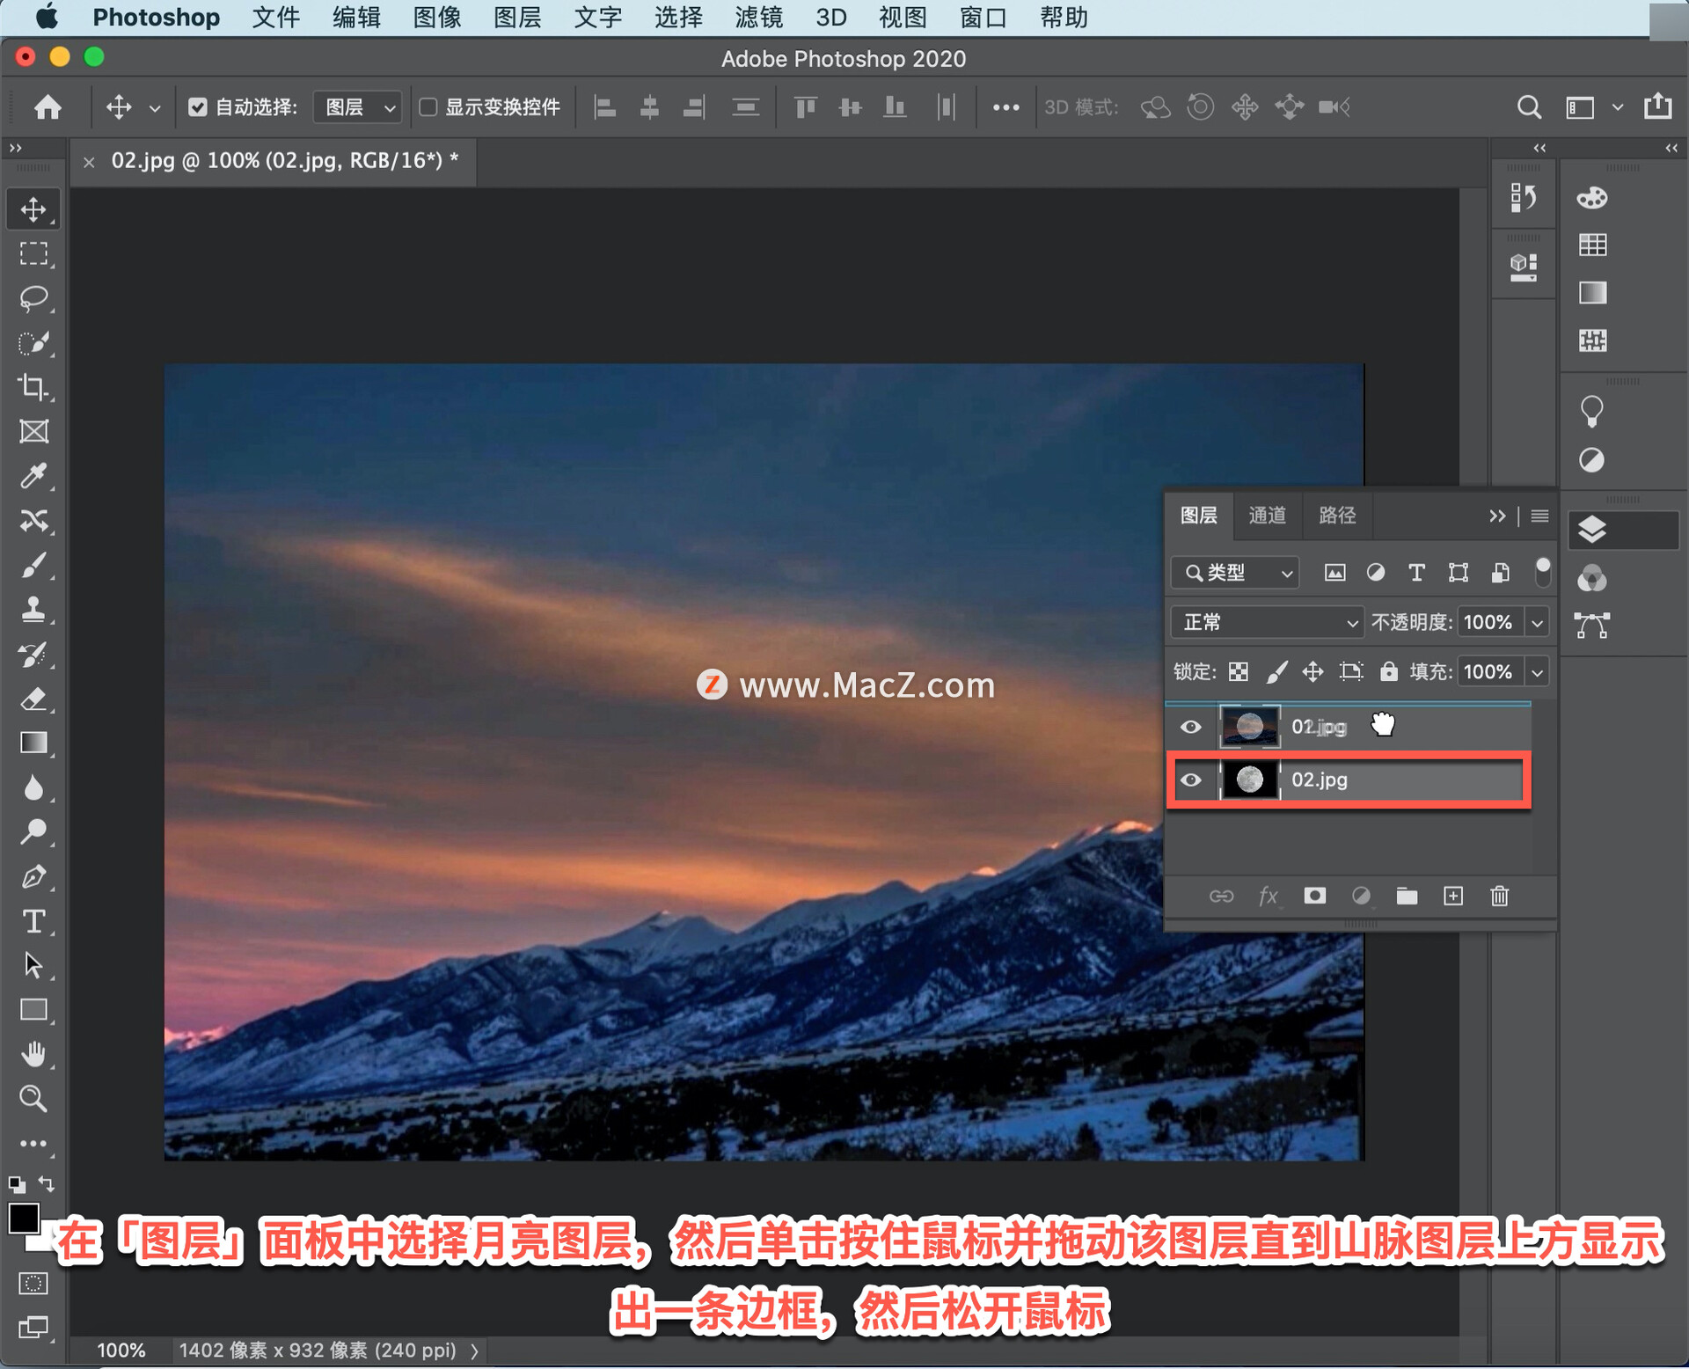Select the Blur tool
The height and width of the screenshot is (1369, 1689).
pyautogui.click(x=33, y=788)
